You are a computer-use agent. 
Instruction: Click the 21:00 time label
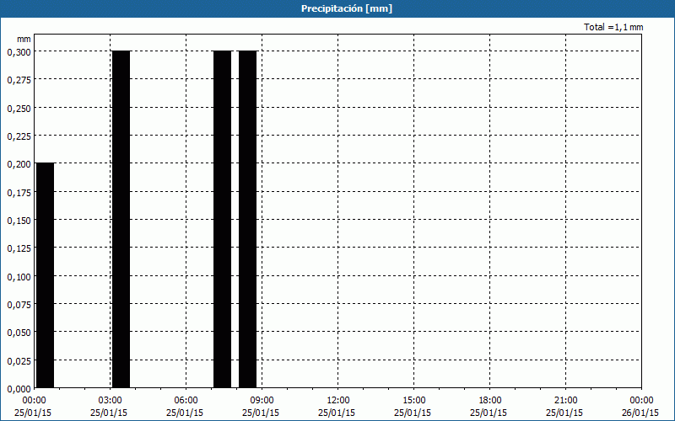(565, 401)
